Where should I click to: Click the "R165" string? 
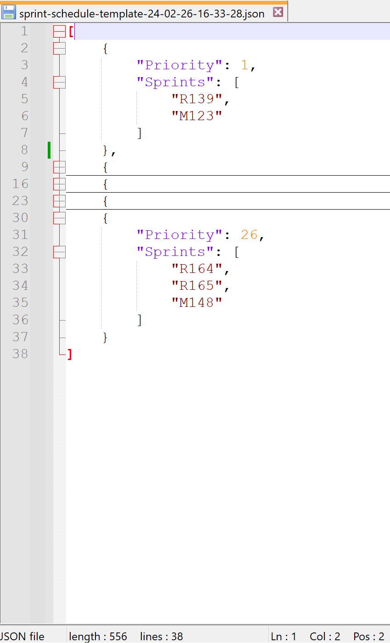[197, 286]
